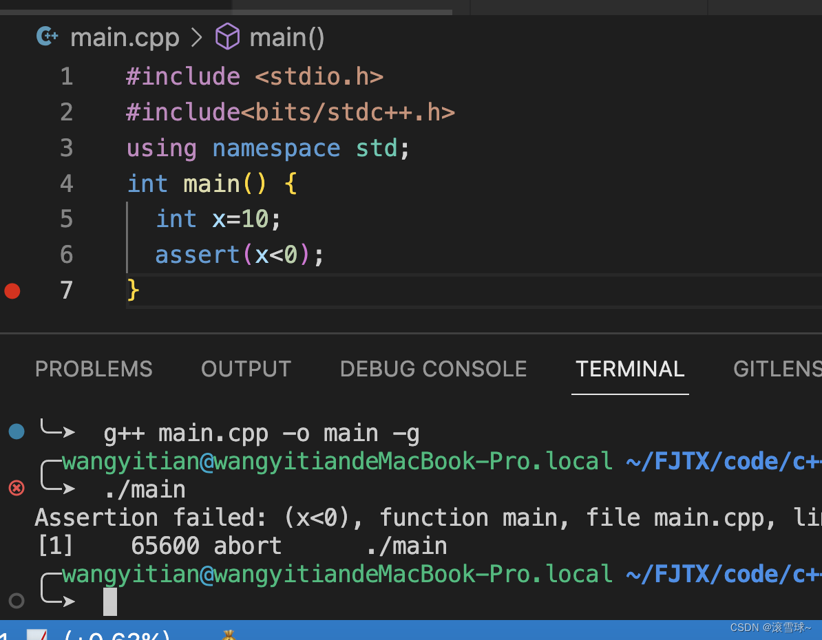The image size is (822, 640).
Task: Click line number 2 in gutter
Action: pos(67,112)
